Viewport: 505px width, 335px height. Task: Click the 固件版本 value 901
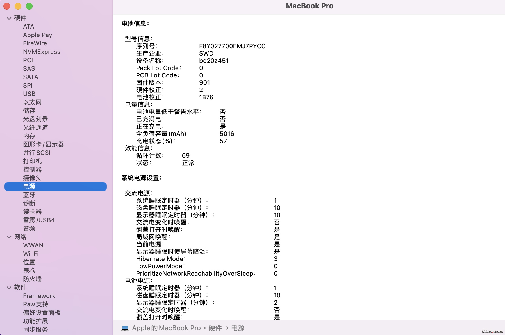[204, 83]
